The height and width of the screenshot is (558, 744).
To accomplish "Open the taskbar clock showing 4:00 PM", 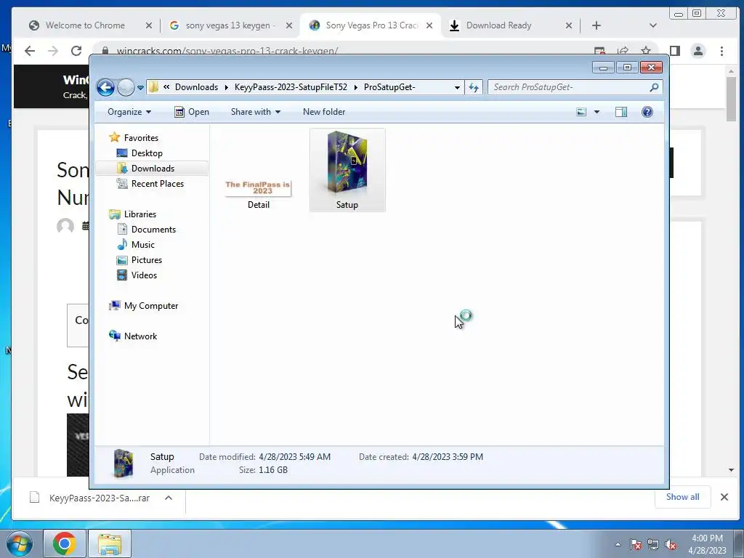I will (707, 544).
